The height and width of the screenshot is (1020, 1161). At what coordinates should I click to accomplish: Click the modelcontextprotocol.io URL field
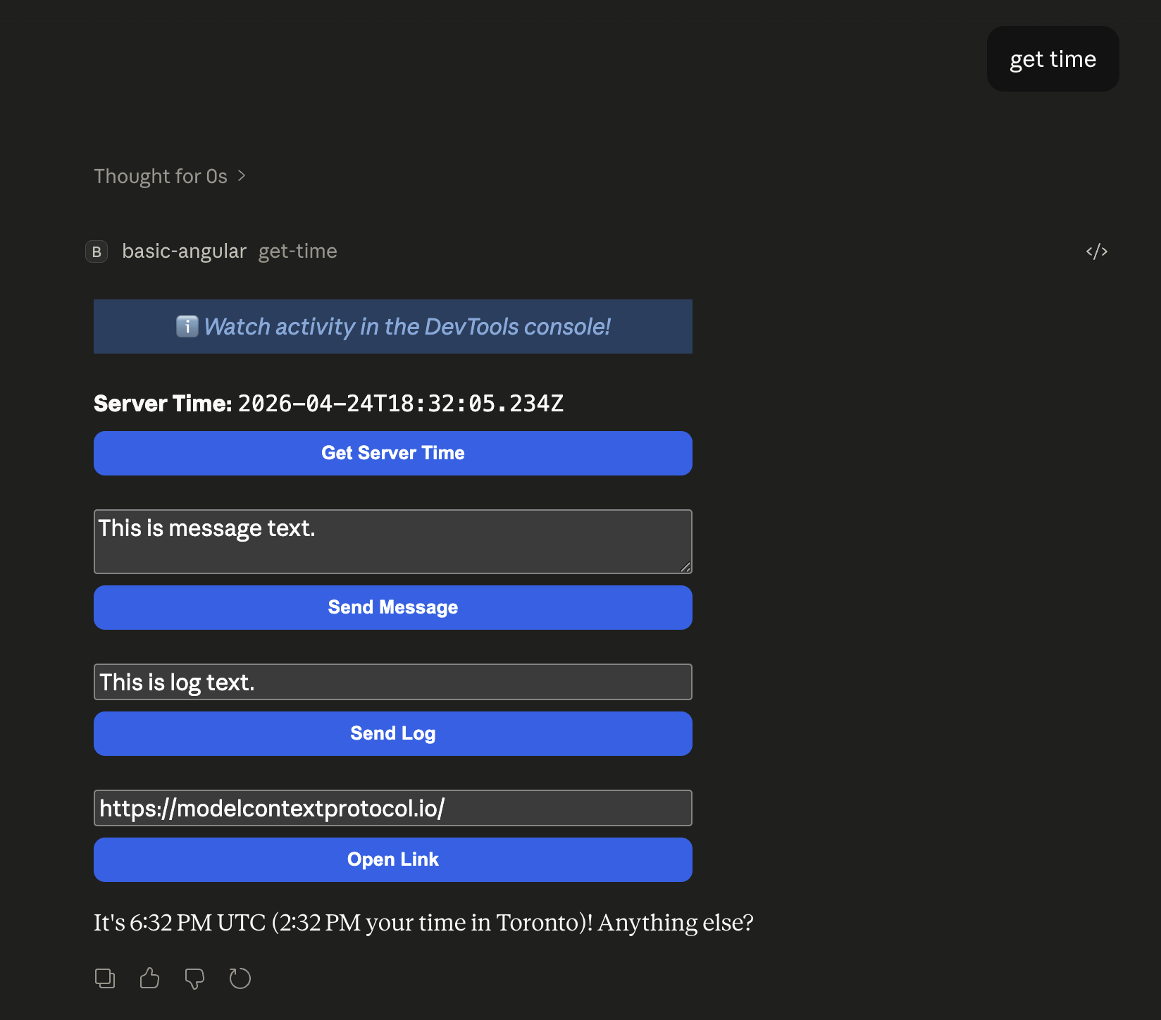(x=392, y=808)
